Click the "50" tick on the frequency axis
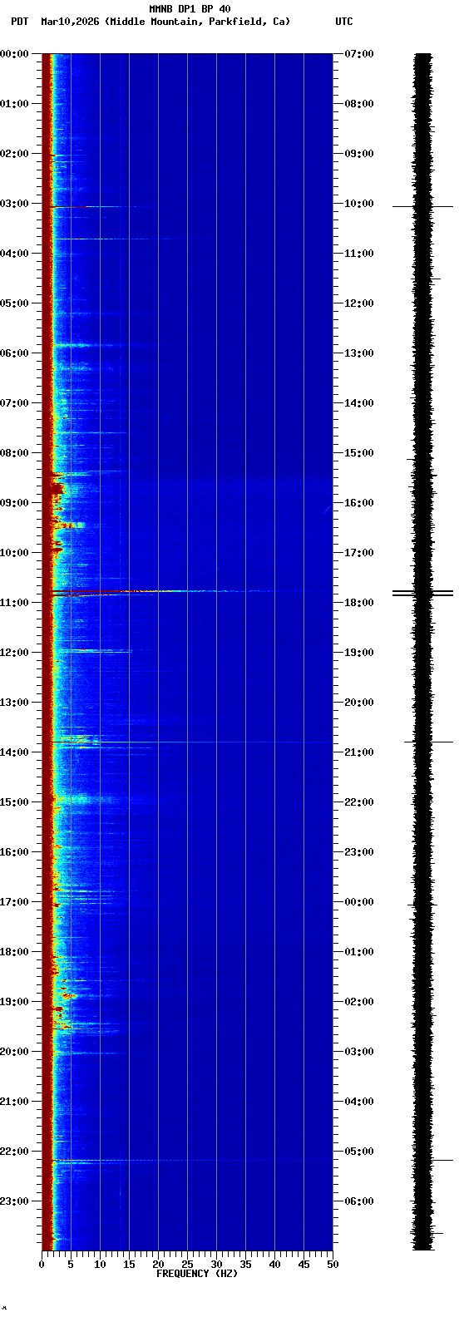Viewport: 459px width, 1317px height. tap(333, 1265)
